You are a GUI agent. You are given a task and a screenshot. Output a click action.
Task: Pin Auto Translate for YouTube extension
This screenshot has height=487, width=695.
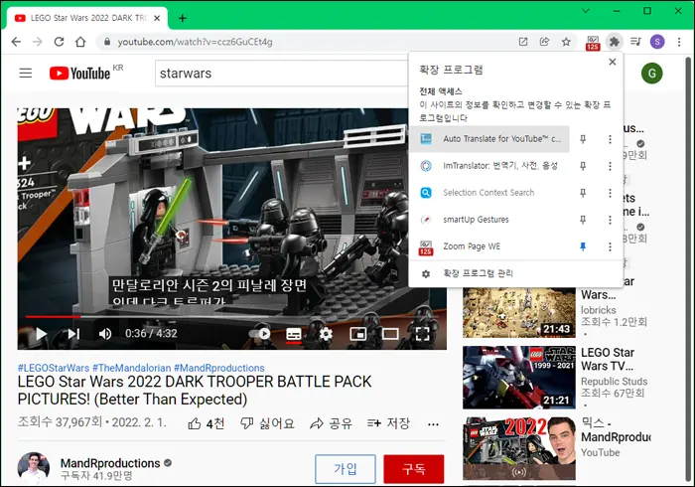[583, 139]
